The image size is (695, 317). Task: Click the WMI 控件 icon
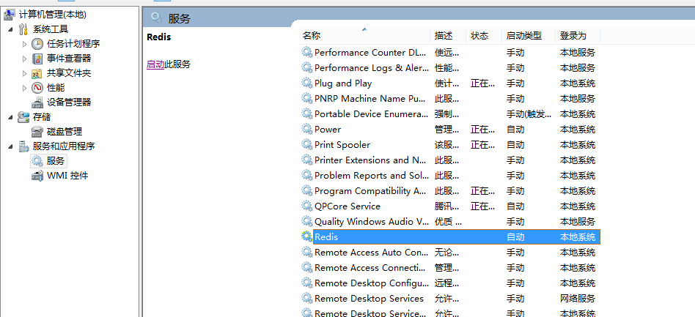click(x=37, y=175)
